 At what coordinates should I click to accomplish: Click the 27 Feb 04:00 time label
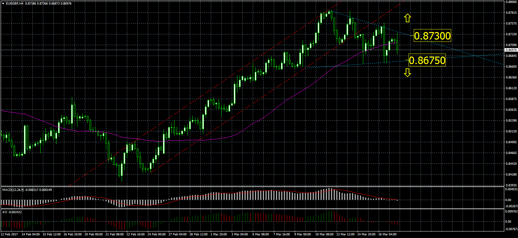click(177, 234)
